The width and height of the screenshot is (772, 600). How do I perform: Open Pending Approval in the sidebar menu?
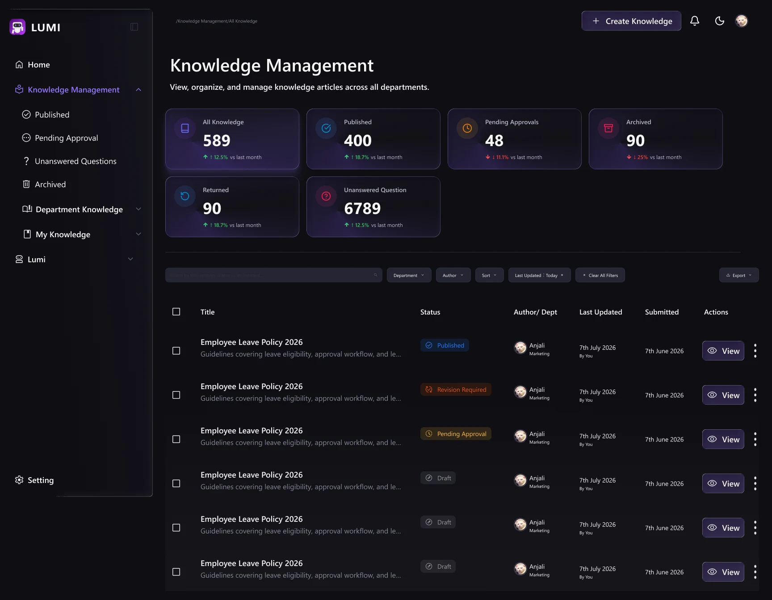60,138
